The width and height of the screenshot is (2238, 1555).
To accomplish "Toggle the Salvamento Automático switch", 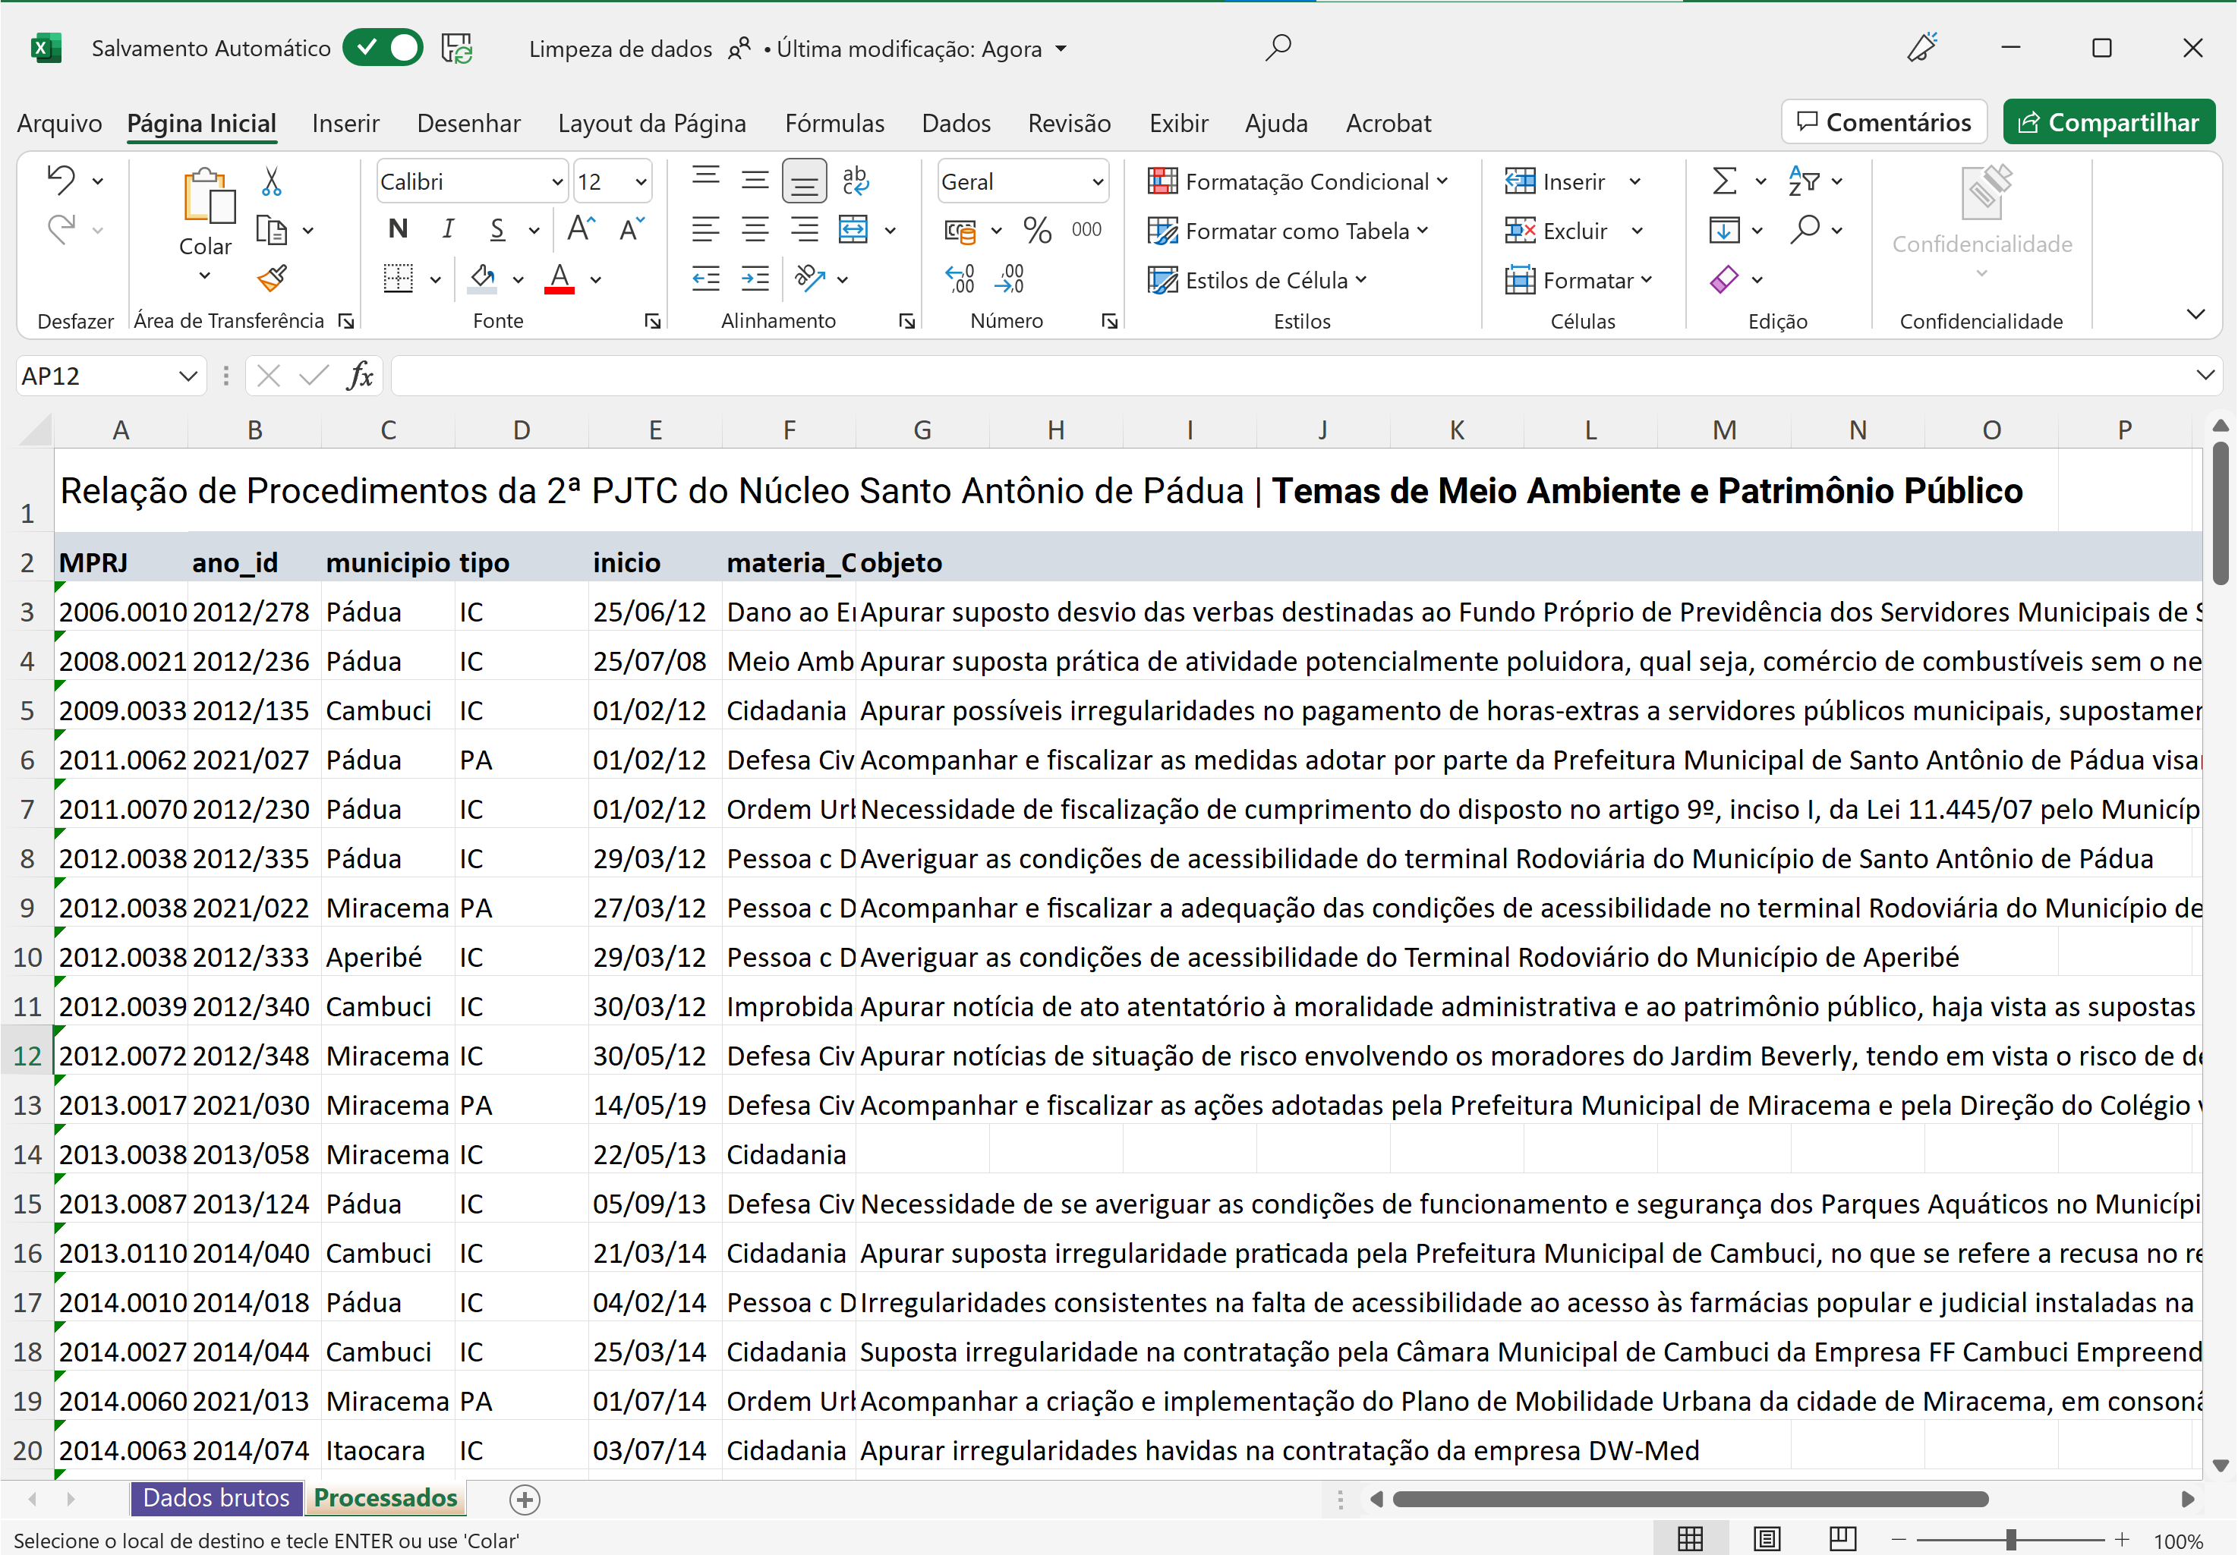I will point(383,48).
